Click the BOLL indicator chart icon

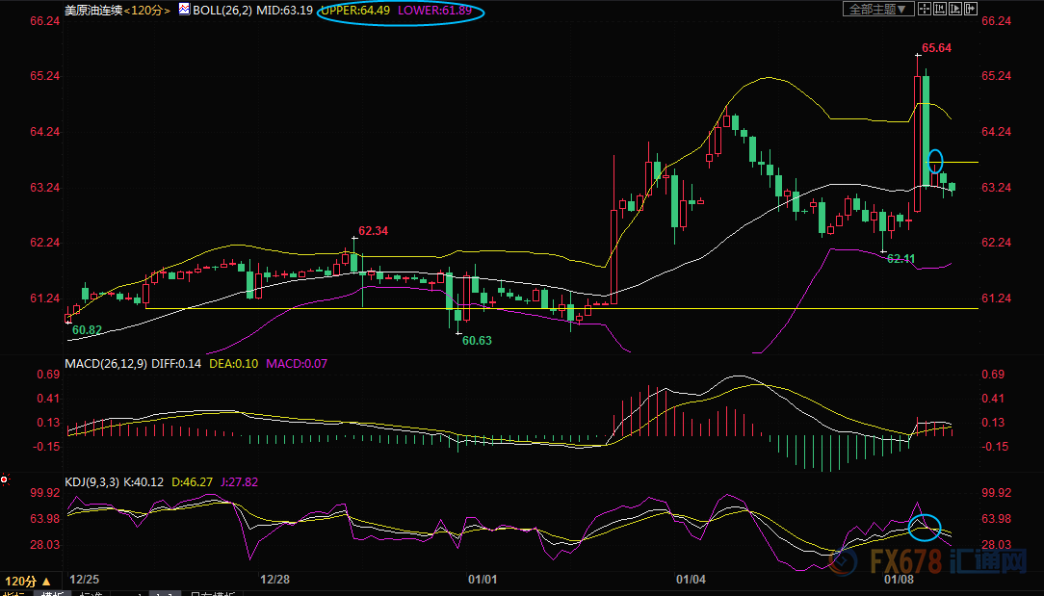(x=184, y=9)
